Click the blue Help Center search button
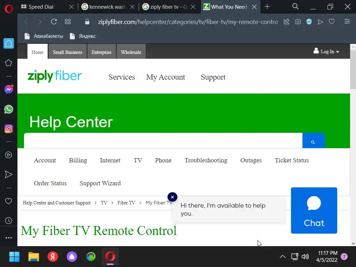The height and width of the screenshot is (267, 356). [314, 141]
